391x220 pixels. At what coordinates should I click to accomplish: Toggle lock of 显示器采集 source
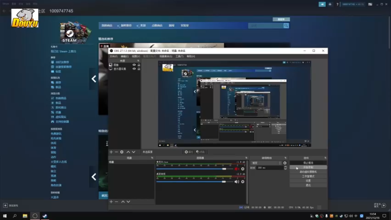coord(139,69)
